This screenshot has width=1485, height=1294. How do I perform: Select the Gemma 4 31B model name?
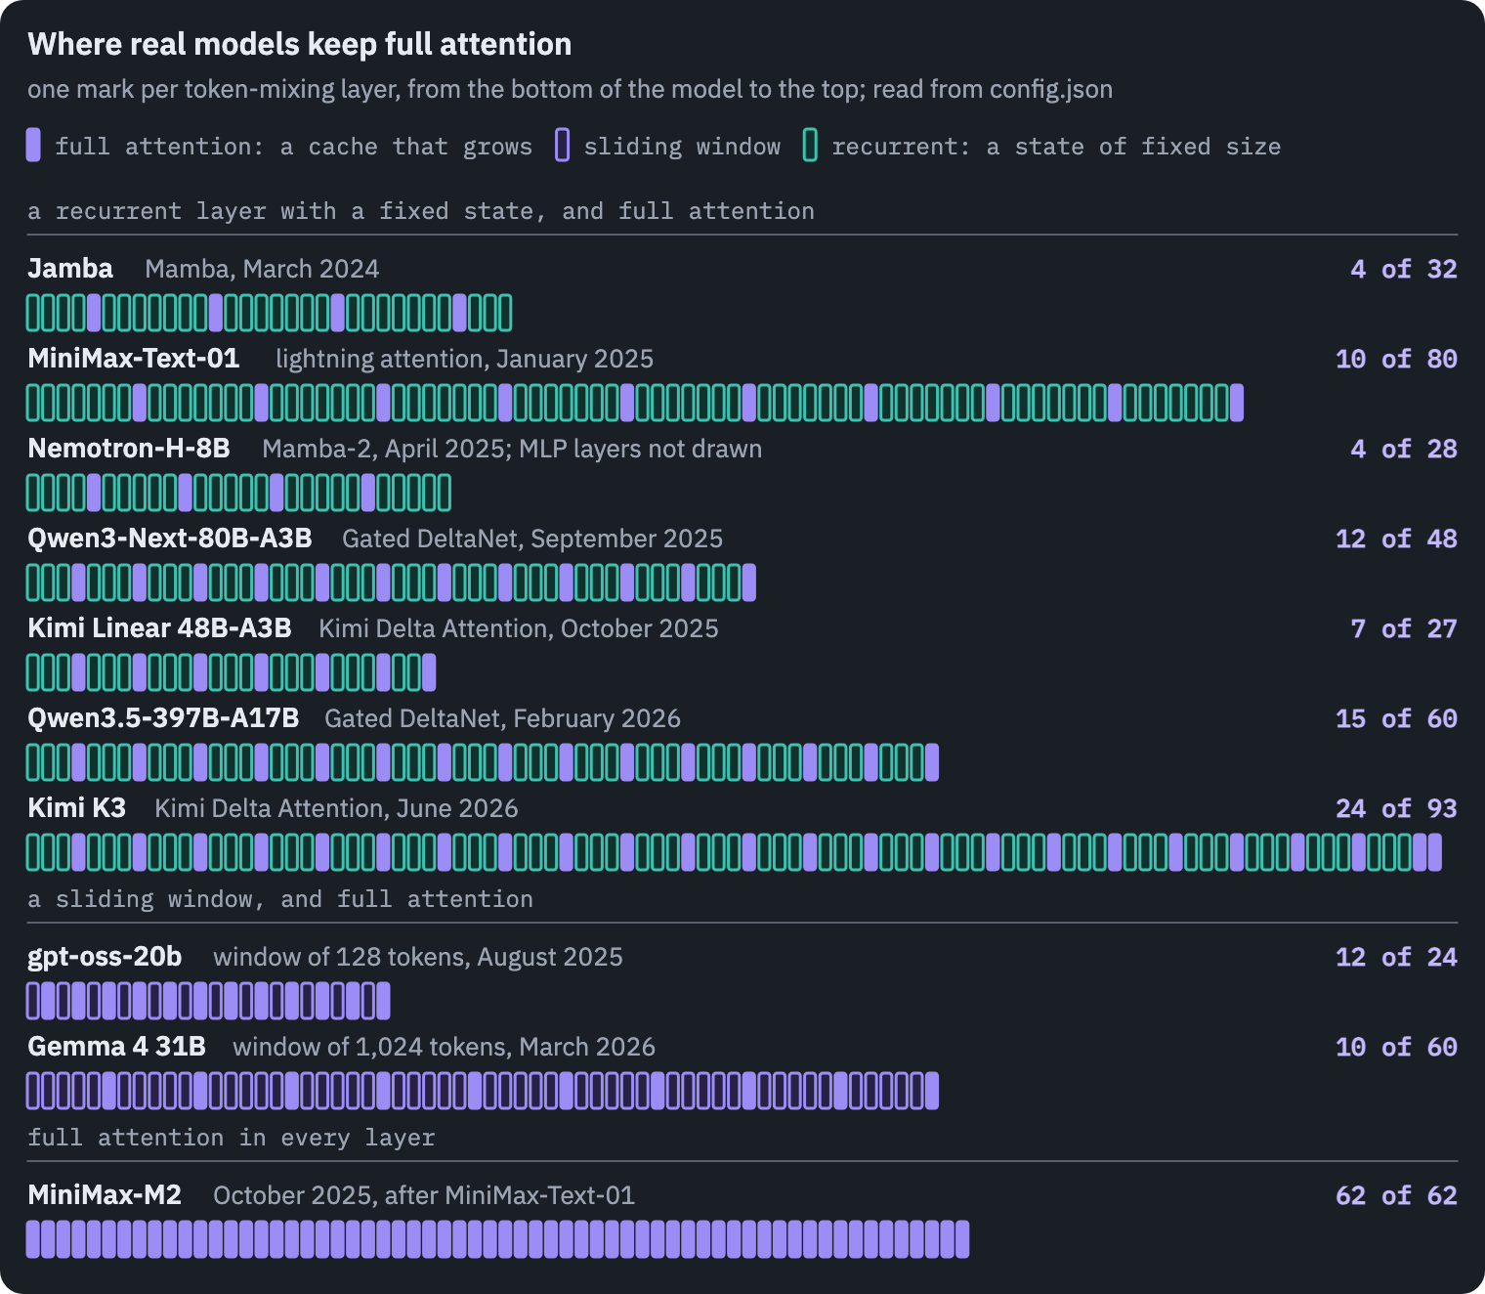116,1047
